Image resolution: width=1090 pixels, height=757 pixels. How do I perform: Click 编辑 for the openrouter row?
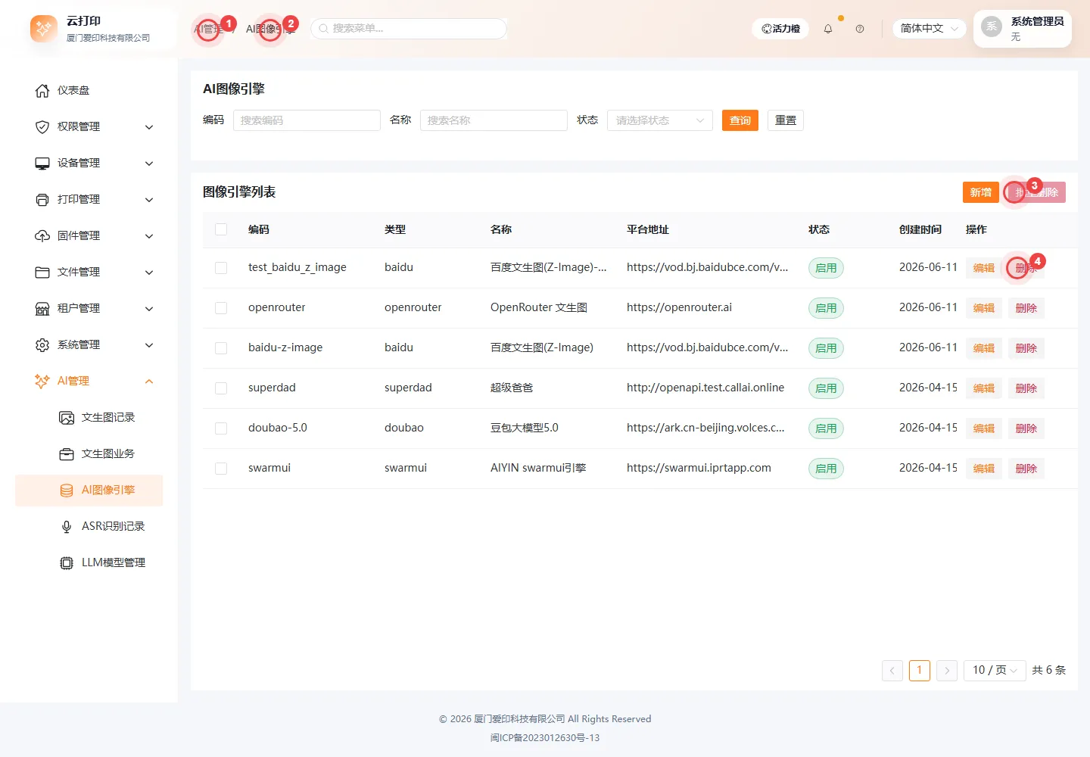click(x=984, y=308)
